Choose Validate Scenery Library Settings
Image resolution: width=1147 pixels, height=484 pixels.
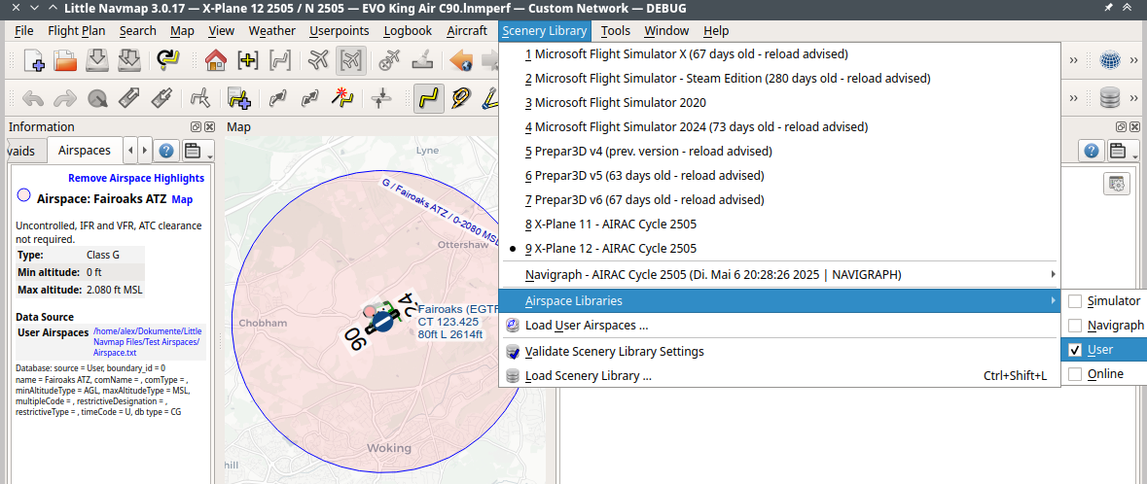[778, 352]
